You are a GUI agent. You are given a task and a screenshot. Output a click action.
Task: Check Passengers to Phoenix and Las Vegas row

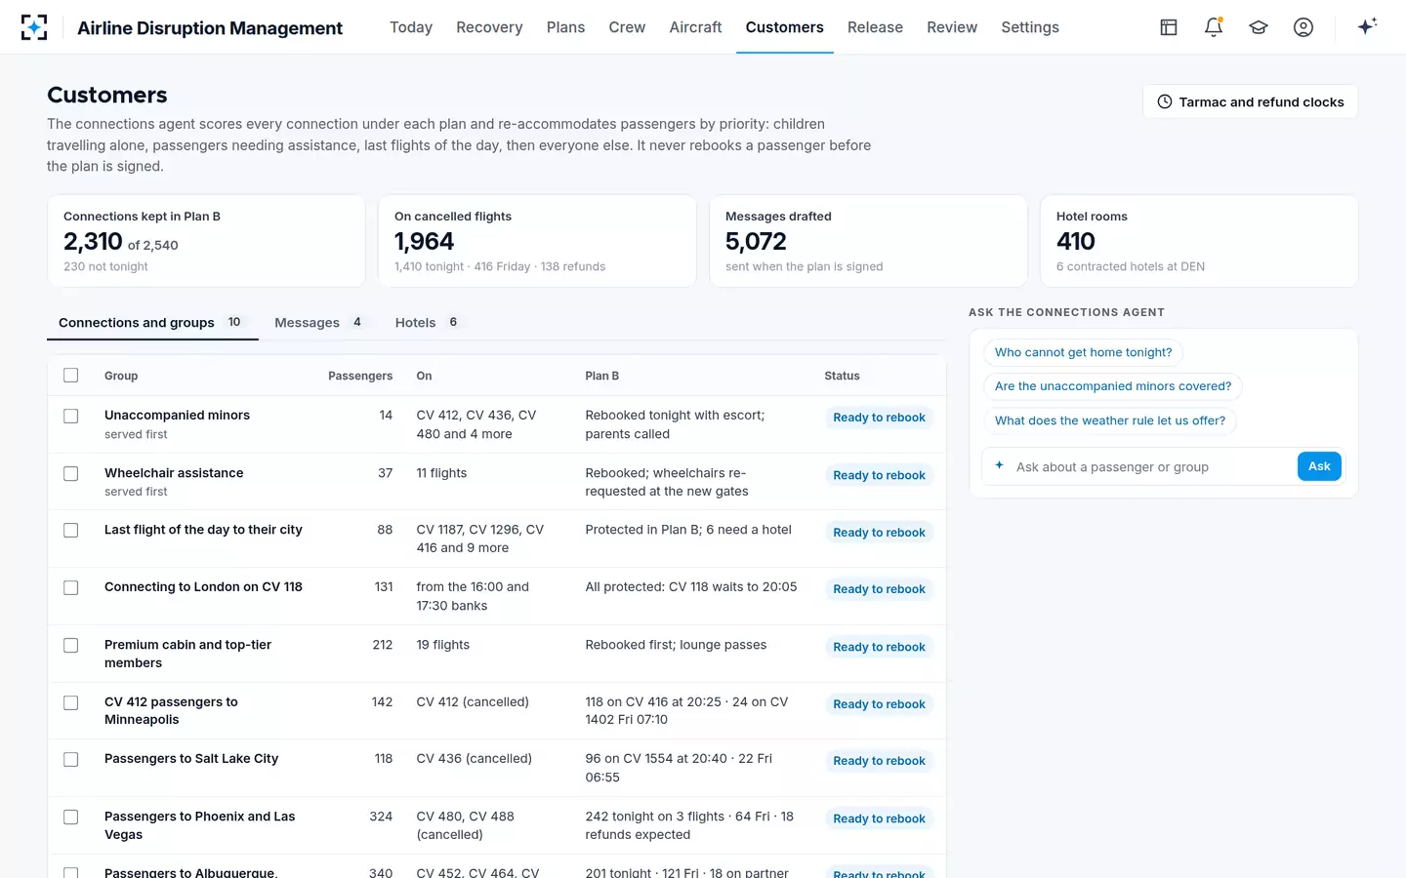[70, 818]
